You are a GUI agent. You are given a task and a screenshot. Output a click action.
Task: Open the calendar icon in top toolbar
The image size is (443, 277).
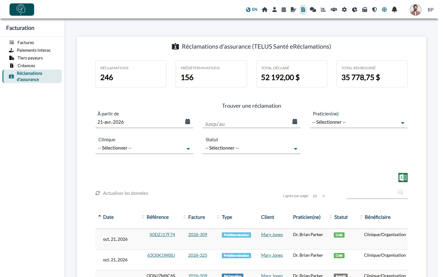click(x=284, y=10)
